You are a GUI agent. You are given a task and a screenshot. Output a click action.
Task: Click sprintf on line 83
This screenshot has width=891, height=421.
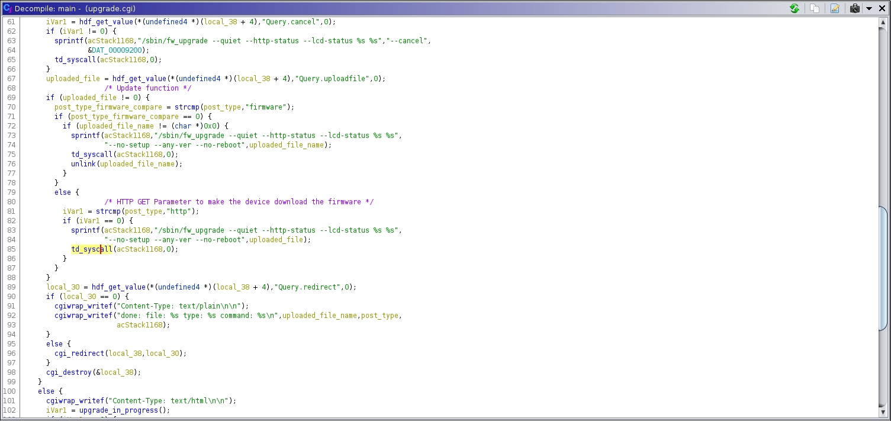[85, 230]
